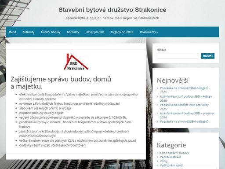The image size is (225, 169).
Task: Go to Aktuality page
Action: [29, 32]
